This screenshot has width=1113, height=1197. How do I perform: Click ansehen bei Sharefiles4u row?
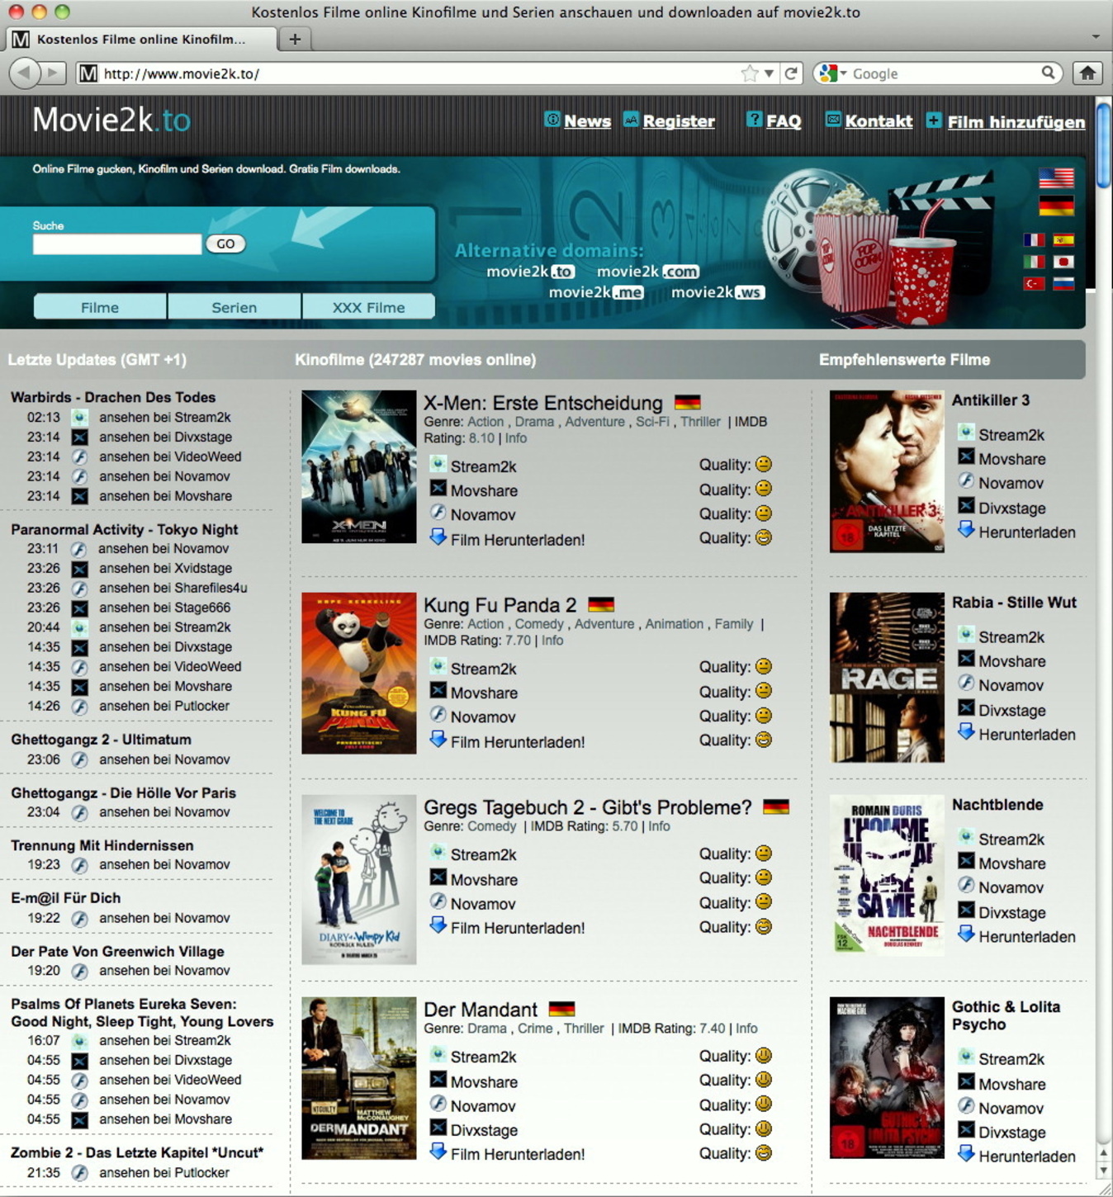click(173, 588)
